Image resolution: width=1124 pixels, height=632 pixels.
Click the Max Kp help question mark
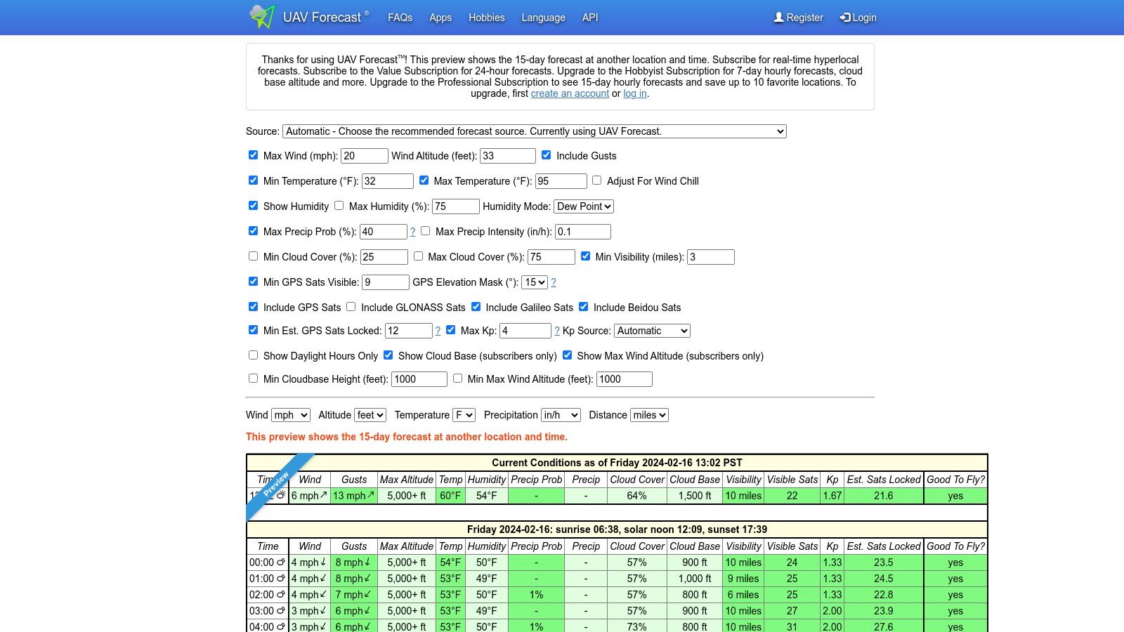pos(557,331)
